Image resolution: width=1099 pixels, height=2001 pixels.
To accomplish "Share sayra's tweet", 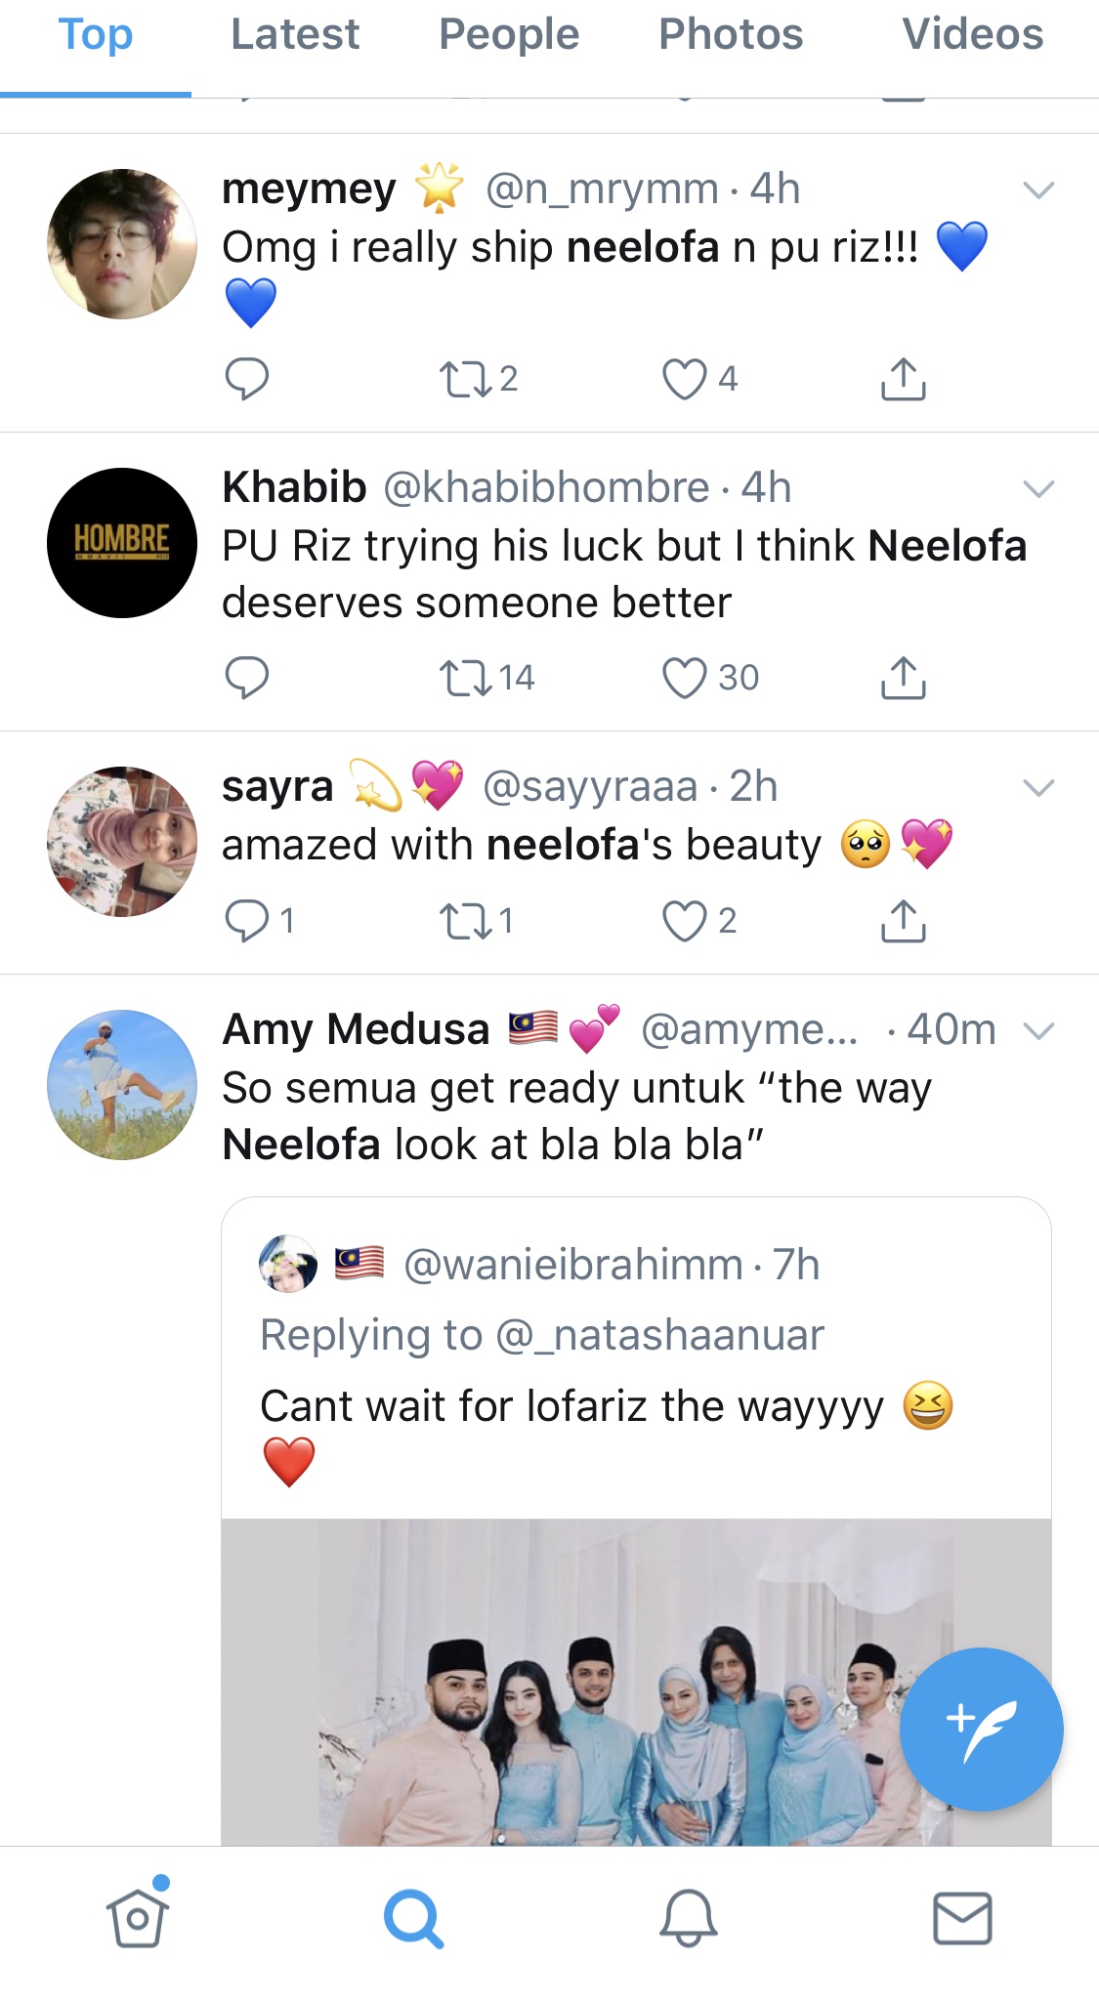I will click(x=903, y=921).
